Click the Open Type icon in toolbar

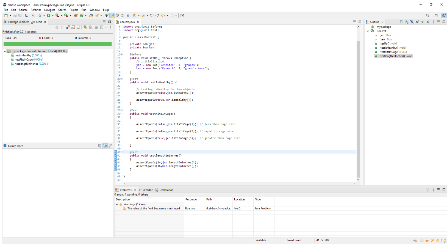(91, 15)
